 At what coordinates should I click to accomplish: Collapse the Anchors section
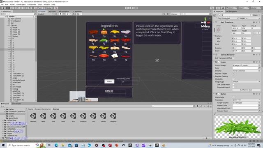[214, 36]
